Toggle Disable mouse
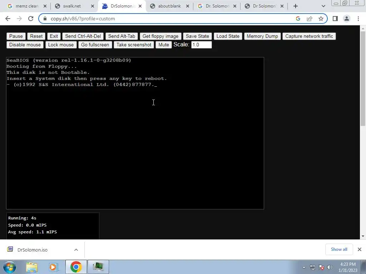This screenshot has height=274, width=366. 25,45
